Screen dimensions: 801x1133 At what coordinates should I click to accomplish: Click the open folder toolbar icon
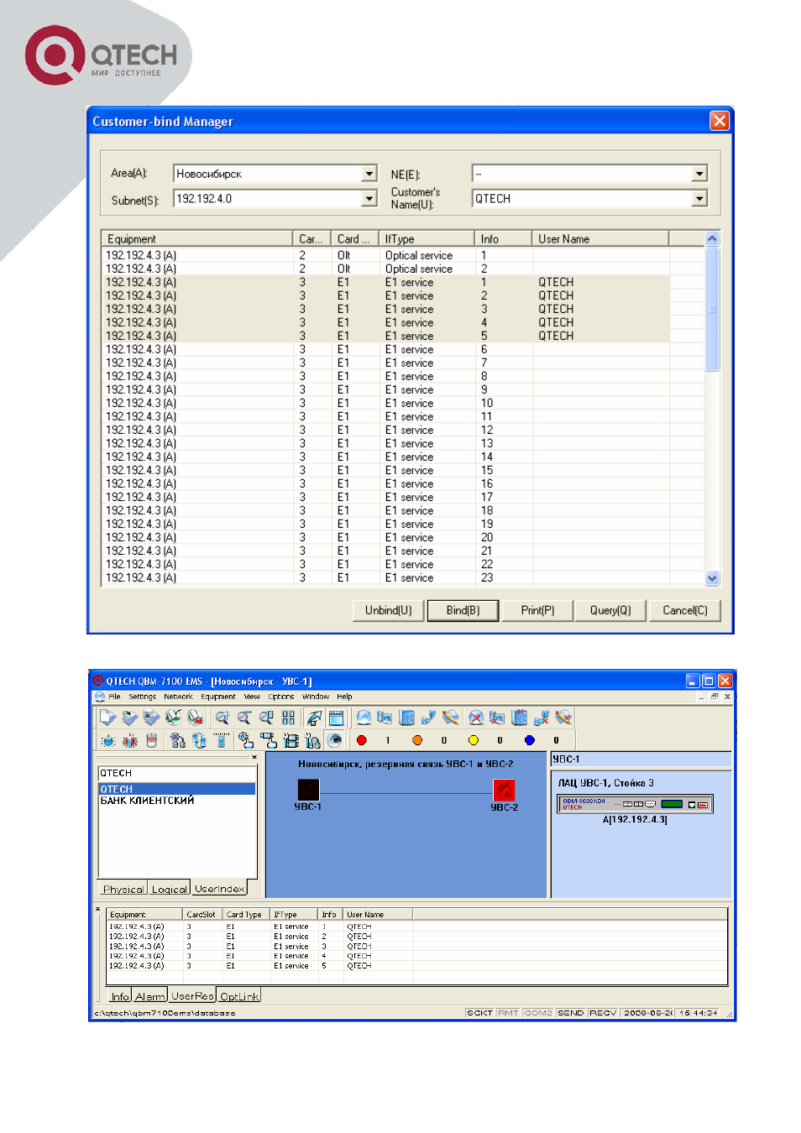pyautogui.click(x=129, y=718)
